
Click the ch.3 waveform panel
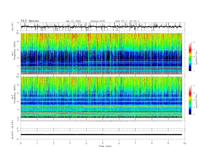click(103, 124)
